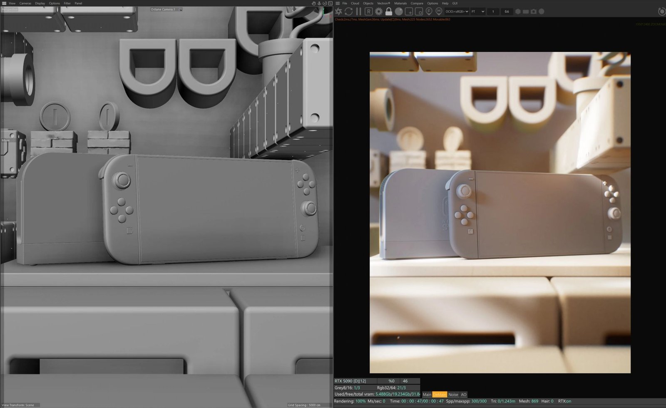The image size is (666, 408).
Task: Toggle the lock resolution padlock icon
Action: click(389, 12)
